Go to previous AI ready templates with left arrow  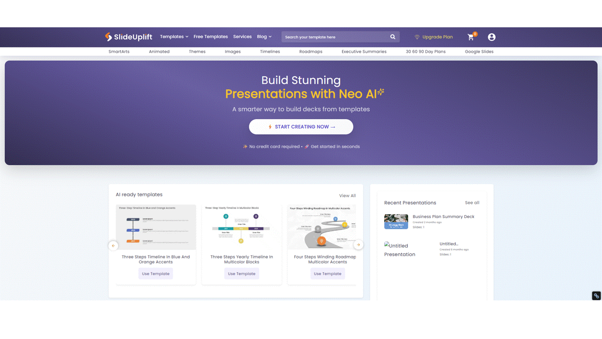pyautogui.click(x=113, y=245)
